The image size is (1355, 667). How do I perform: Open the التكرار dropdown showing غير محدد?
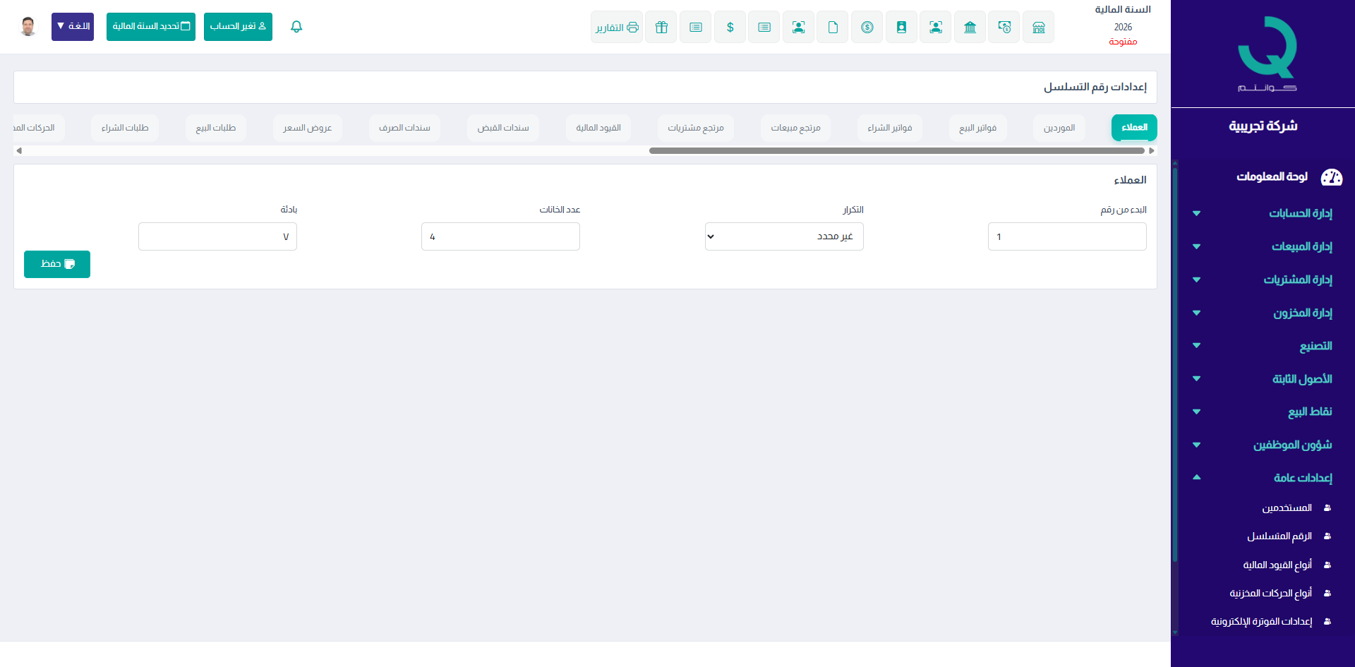(783, 236)
